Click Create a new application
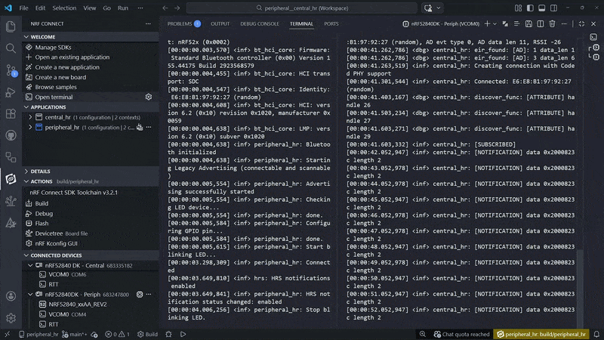 click(x=67, y=67)
